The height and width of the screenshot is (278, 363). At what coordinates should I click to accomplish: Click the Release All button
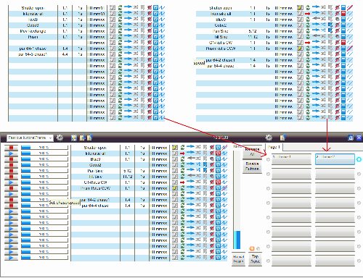tap(252, 152)
